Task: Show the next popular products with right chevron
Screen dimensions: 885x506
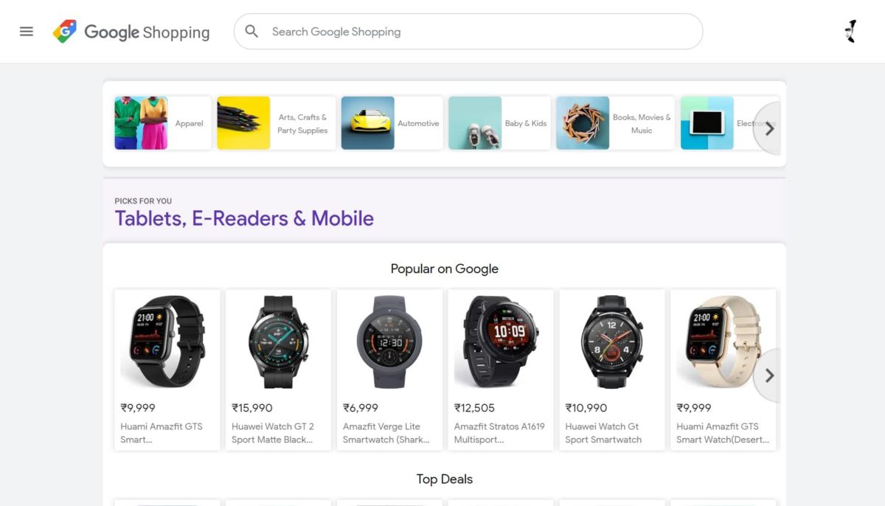Action: point(769,375)
